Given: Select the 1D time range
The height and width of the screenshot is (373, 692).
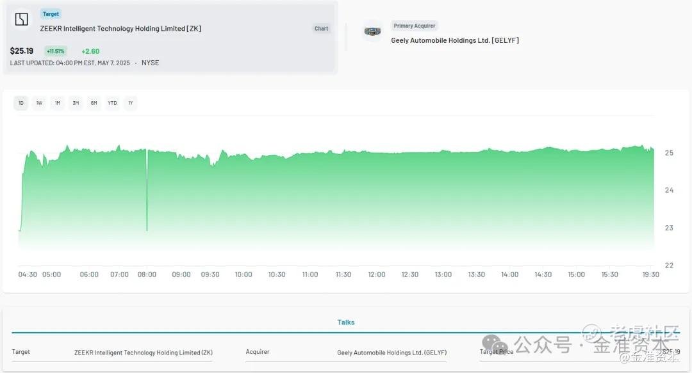Looking at the screenshot, I should pyautogui.click(x=21, y=103).
